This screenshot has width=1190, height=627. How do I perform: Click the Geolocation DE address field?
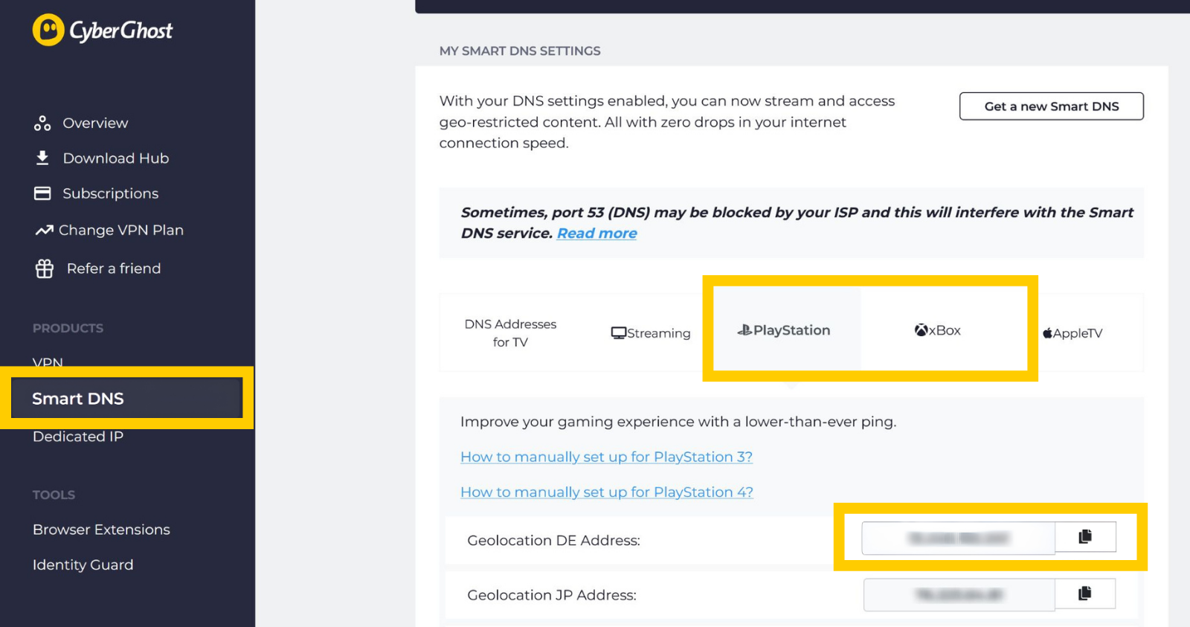(959, 538)
